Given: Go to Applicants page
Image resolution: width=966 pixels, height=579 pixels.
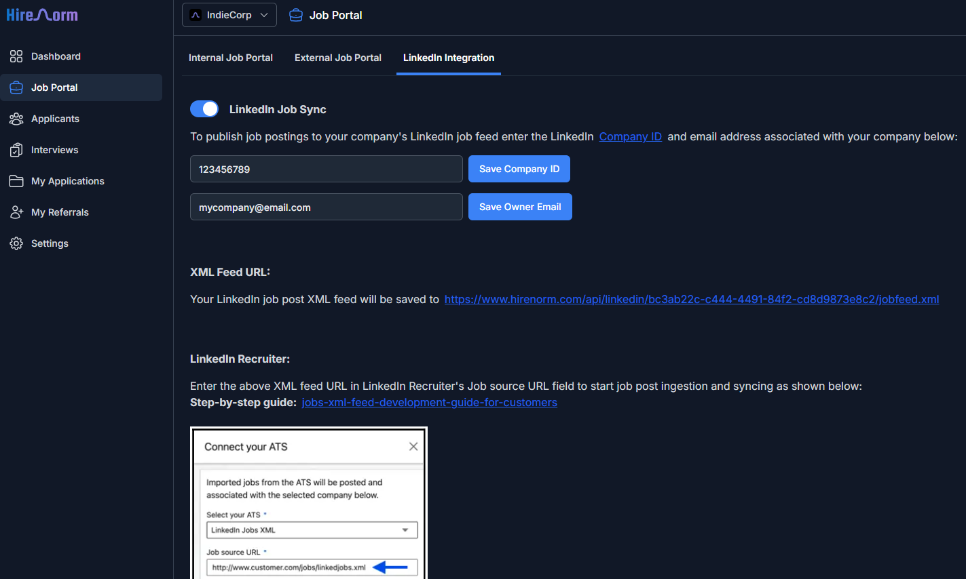Looking at the screenshot, I should 81,119.
